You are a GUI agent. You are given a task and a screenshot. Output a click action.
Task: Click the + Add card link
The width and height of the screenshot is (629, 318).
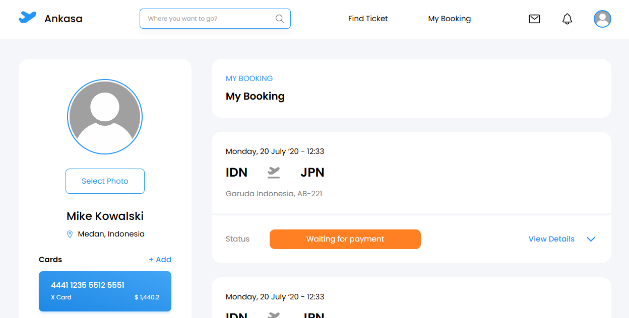coord(160,260)
